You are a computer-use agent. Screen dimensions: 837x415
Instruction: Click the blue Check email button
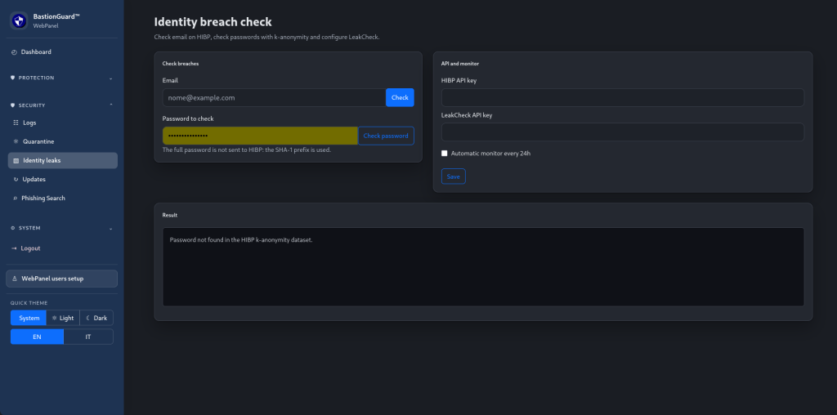click(400, 97)
